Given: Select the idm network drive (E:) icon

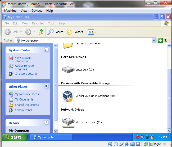Looking at the screenshot, I should click(68, 123).
